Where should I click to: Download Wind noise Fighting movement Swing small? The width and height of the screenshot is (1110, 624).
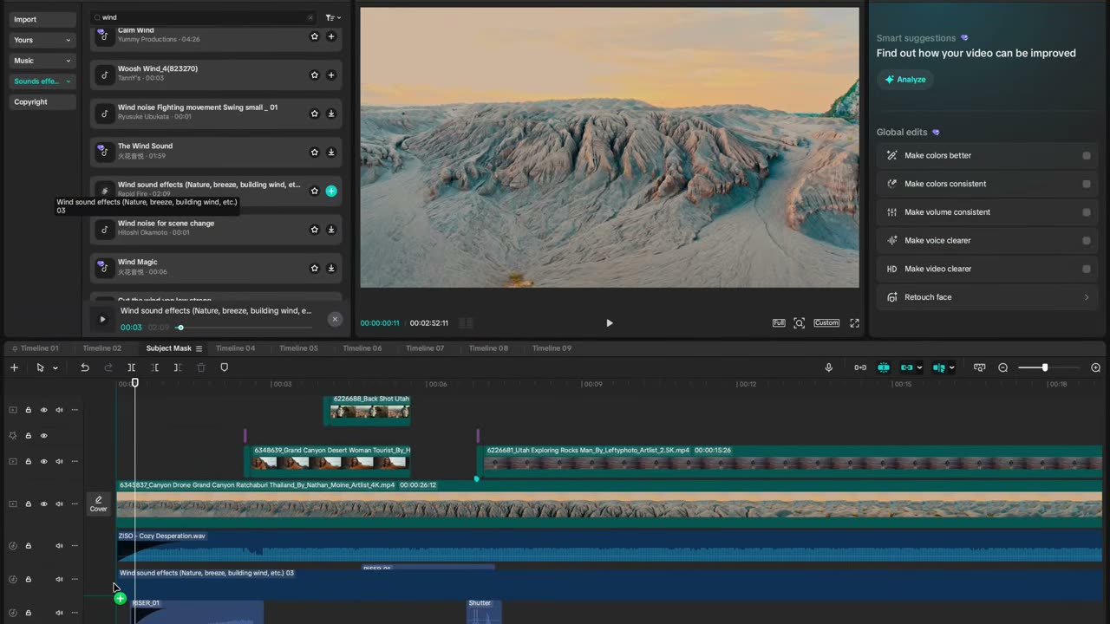coord(331,114)
